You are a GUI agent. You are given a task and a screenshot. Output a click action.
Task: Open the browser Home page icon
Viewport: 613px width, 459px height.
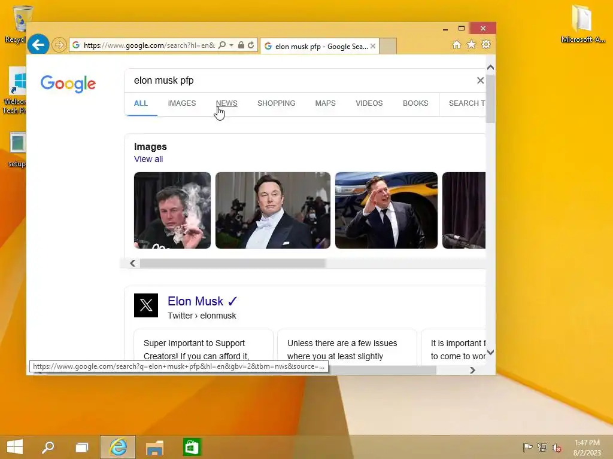457,44
